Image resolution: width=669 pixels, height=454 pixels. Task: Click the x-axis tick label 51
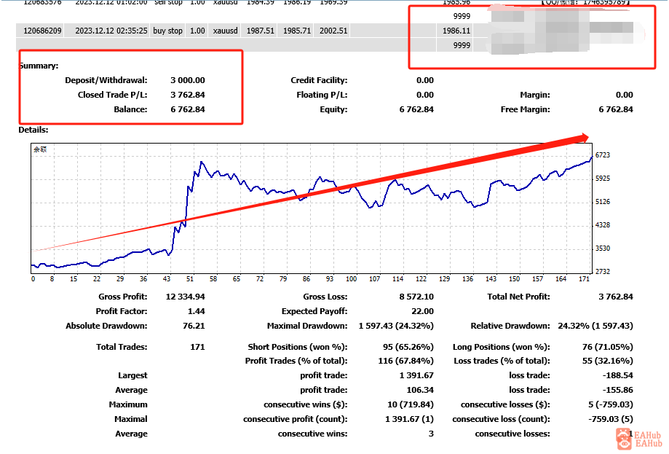click(x=190, y=279)
